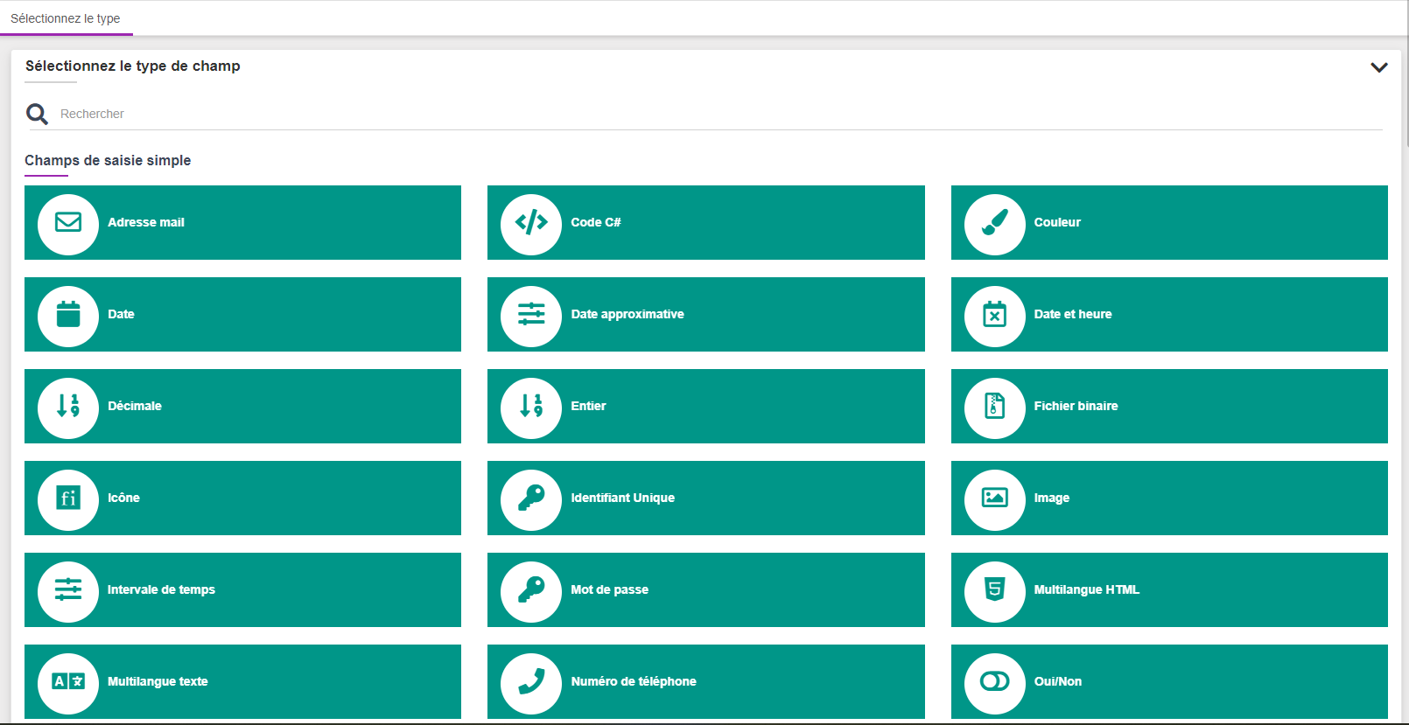
Task: Click the Oui/Non toggle switch icon
Action: click(994, 682)
